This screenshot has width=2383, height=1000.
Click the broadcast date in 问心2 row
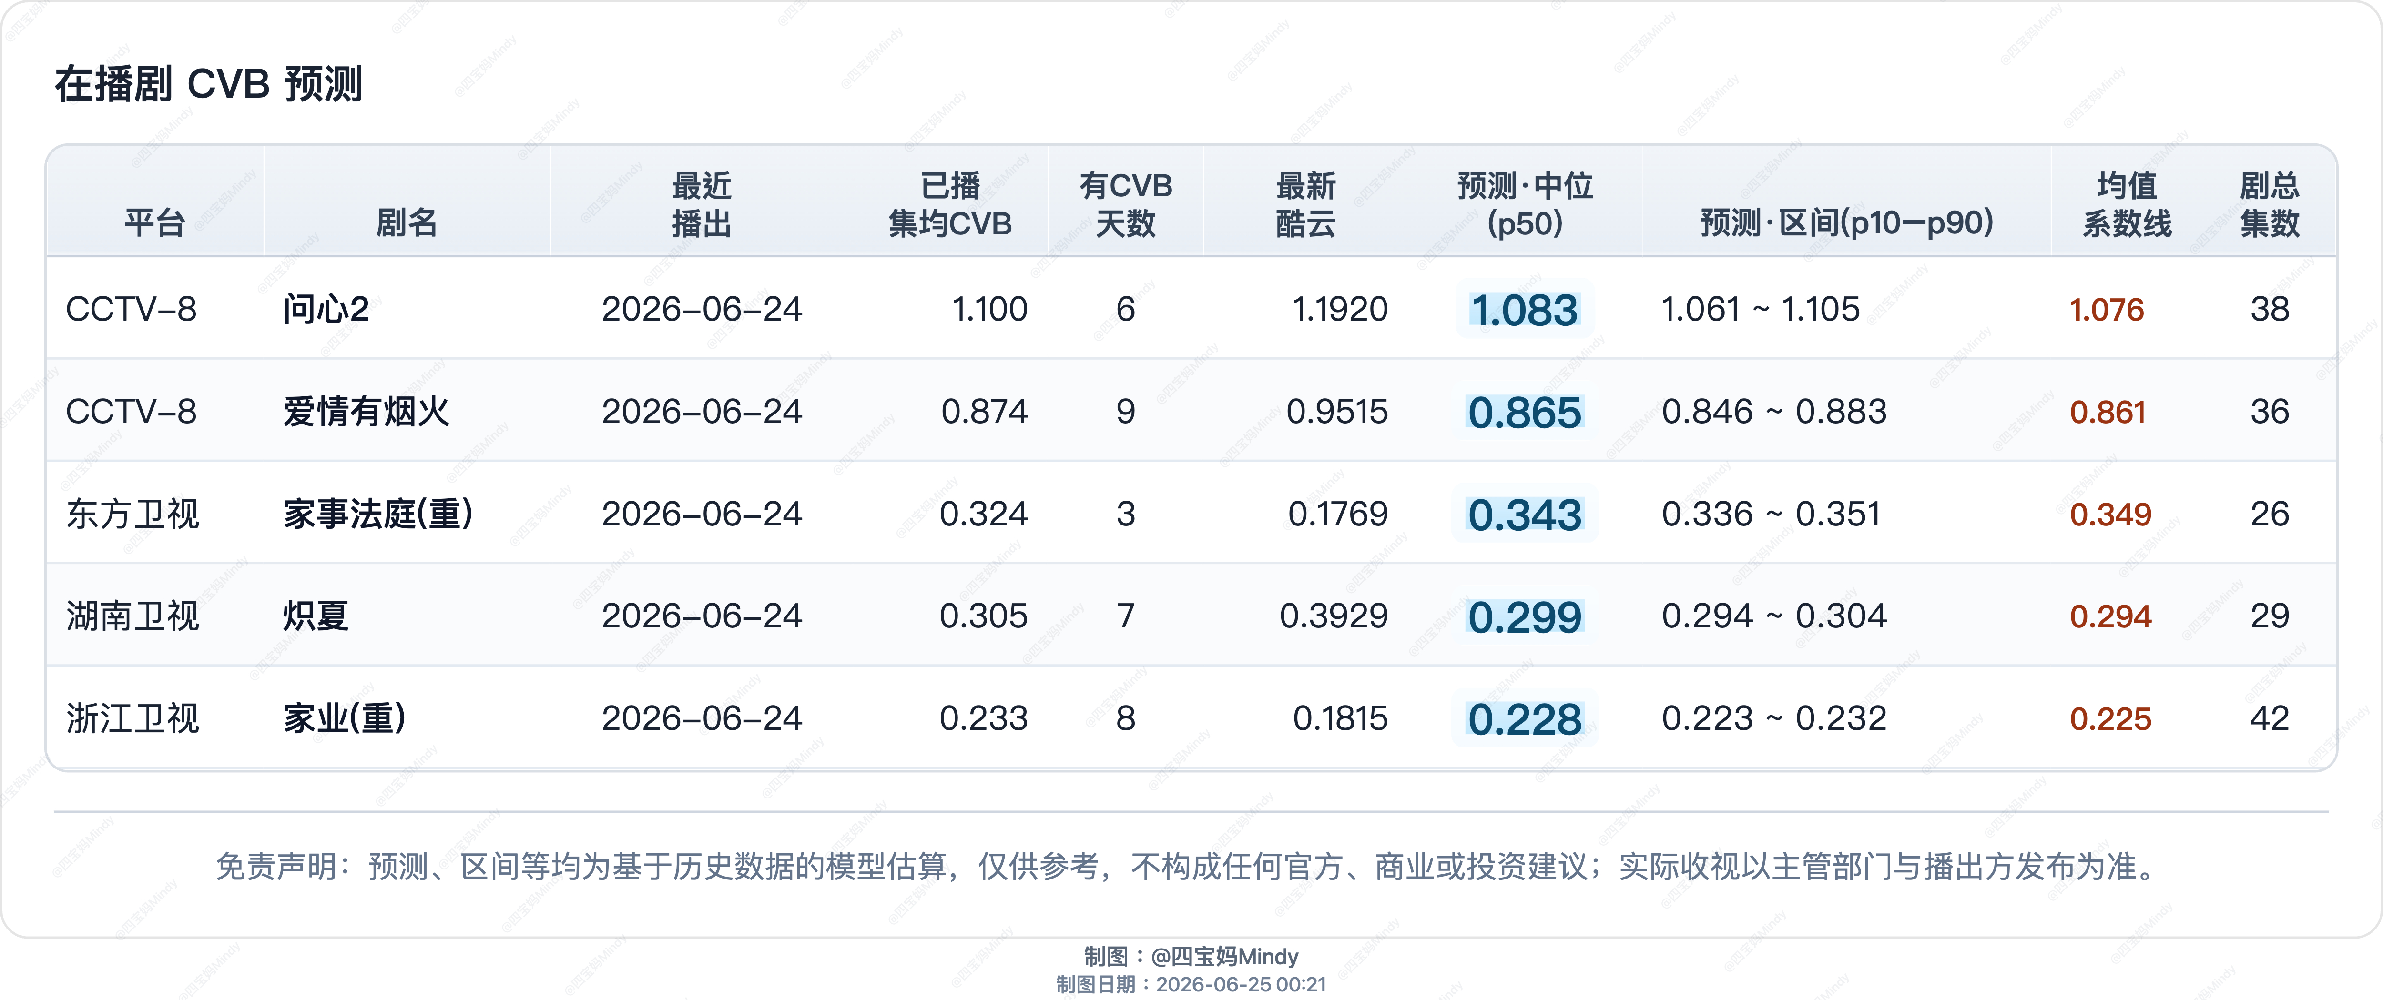[x=701, y=309]
